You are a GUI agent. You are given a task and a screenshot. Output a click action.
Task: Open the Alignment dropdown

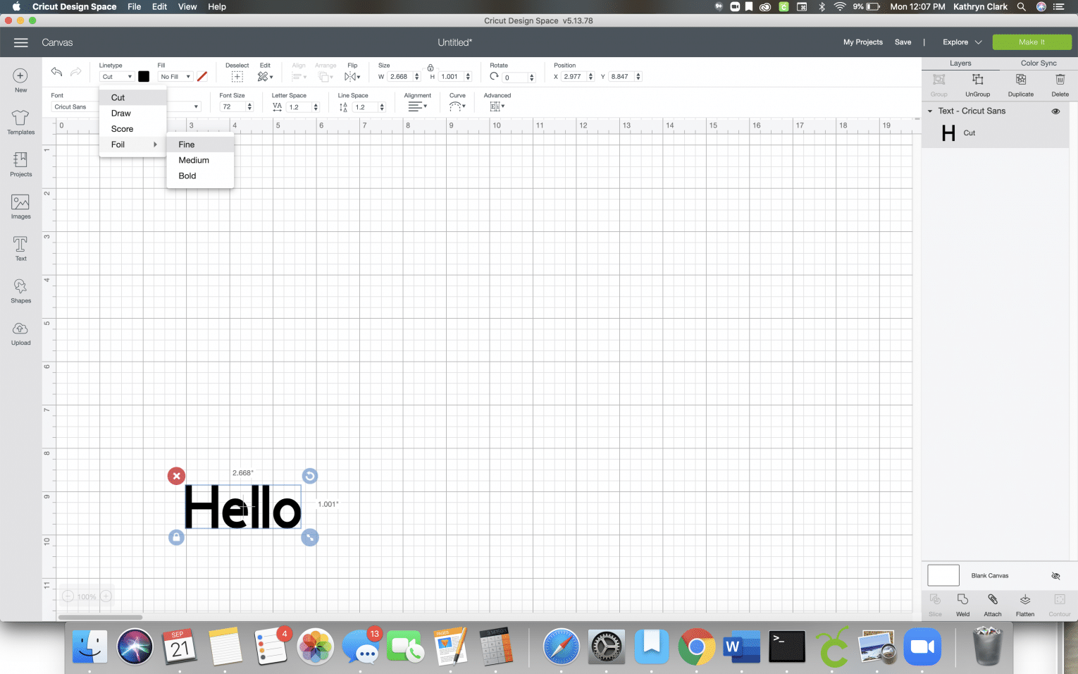pos(417,106)
